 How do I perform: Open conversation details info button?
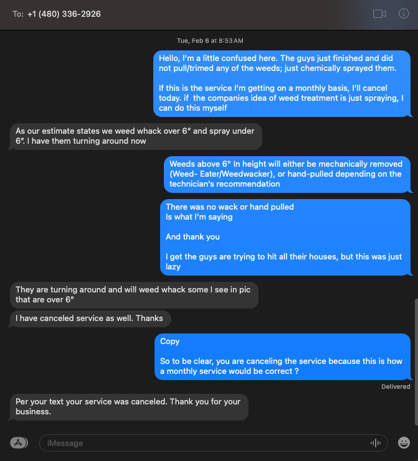(404, 14)
